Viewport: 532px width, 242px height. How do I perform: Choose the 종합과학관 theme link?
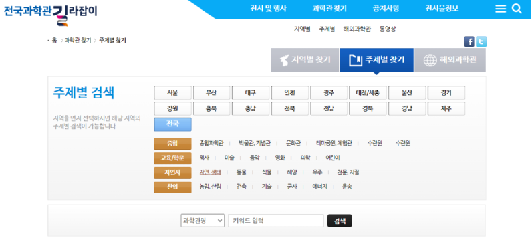[211, 143]
